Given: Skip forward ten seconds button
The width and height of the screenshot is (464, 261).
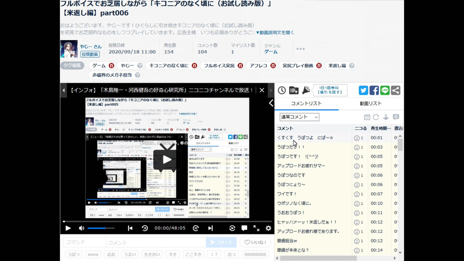Looking at the screenshot, I should point(196,228).
